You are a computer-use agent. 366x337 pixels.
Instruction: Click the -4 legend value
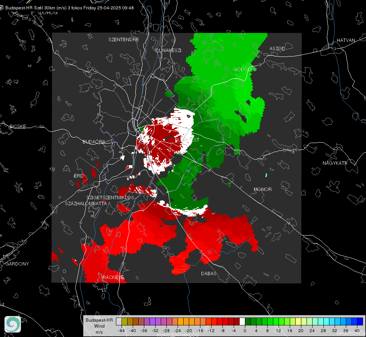(234, 331)
